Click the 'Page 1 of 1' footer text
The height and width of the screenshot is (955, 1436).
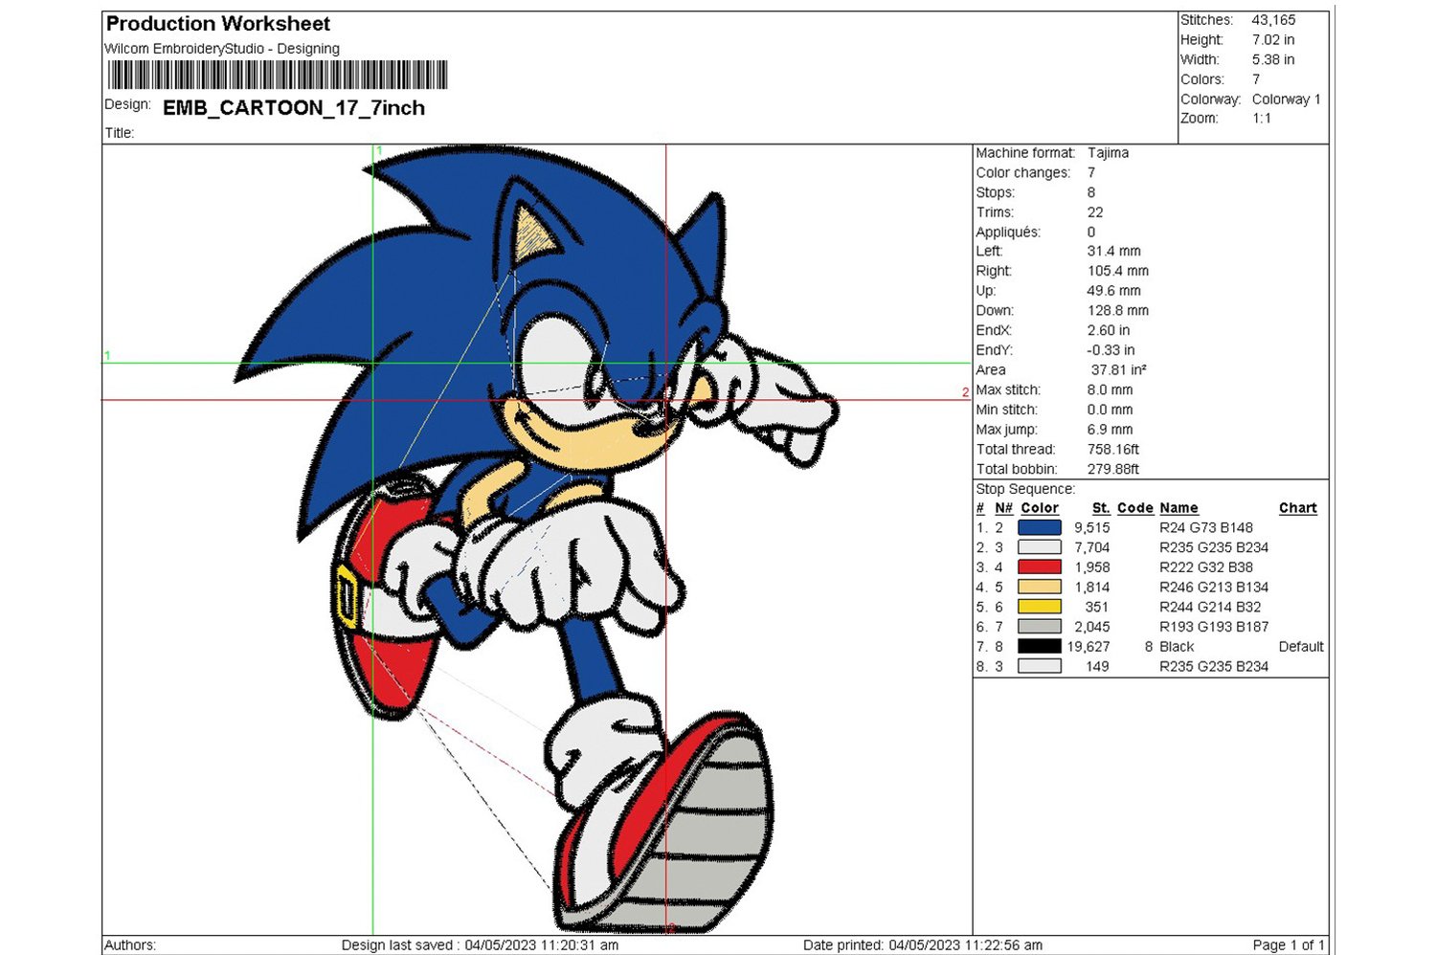[x=1289, y=945]
